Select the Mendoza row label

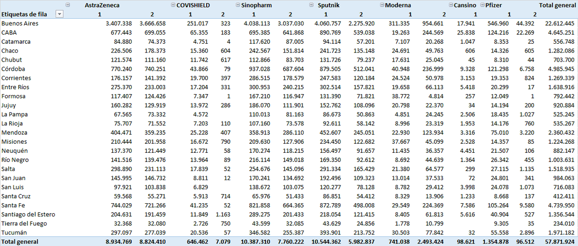pyautogui.click(x=14, y=133)
